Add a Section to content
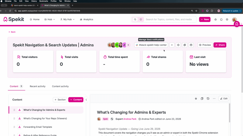Image resolution: width=243 pixels, height=136 pixels. 60,100
